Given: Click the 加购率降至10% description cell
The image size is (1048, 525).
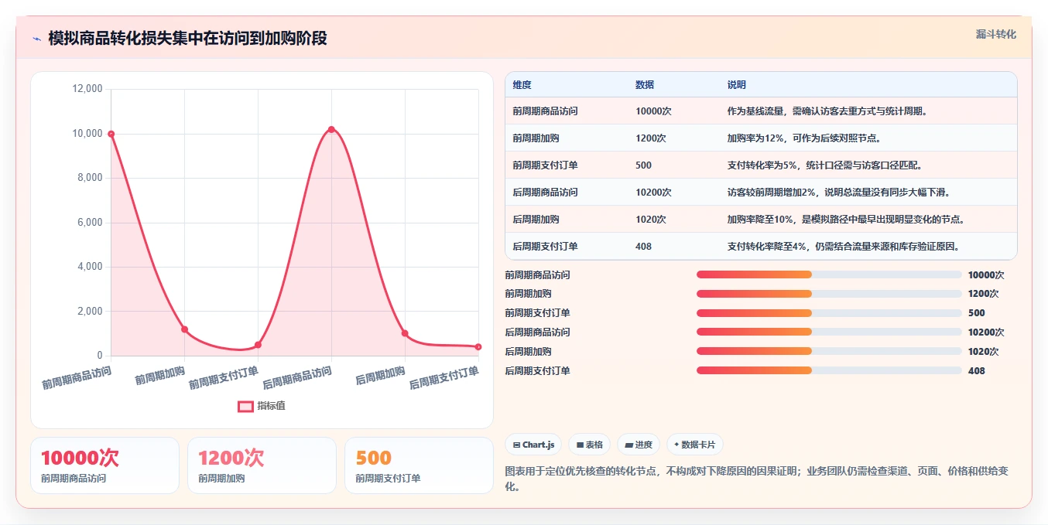Looking at the screenshot, I should click(845, 220).
